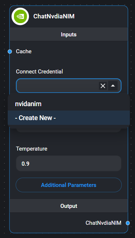Click the Output section header
Image resolution: width=135 pixels, height=238 pixels.
[x=69, y=206]
